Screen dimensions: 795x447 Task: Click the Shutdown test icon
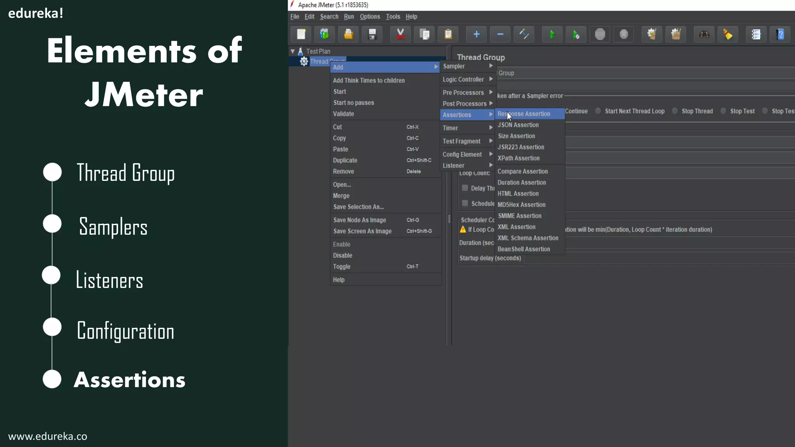(624, 34)
